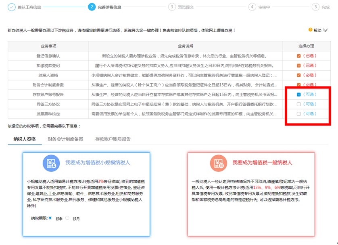Enable the 发票票种核定 checkbox
The image size is (338, 245).
(298, 114)
